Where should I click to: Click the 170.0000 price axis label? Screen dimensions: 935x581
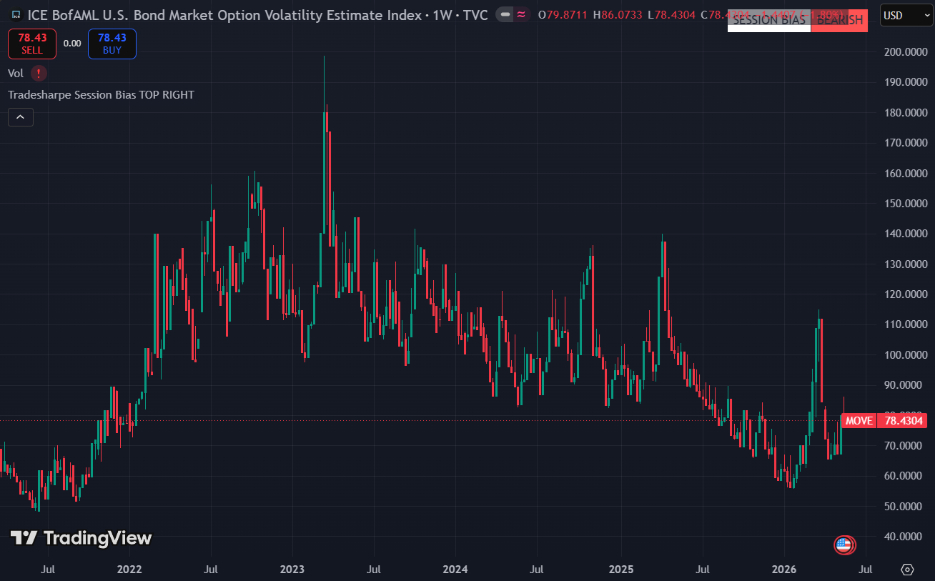[905, 143]
